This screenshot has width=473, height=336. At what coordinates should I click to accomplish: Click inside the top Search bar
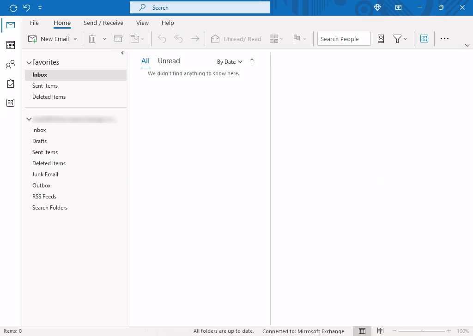point(199,7)
